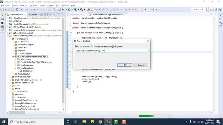The image size is (223, 125).
Task: Open the File menu
Action: point(2,6)
